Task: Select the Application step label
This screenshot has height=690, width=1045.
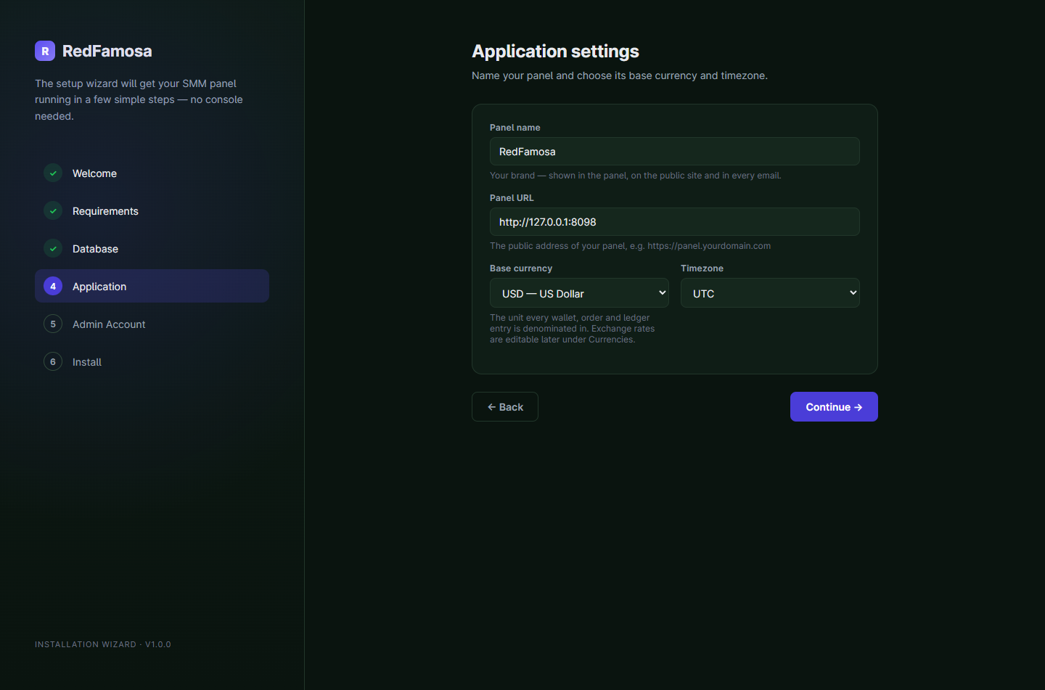Action: [99, 287]
